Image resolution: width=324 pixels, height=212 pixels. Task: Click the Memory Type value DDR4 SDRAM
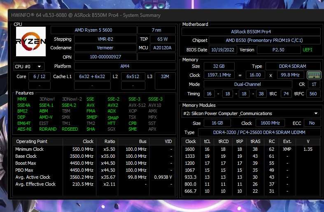click(293, 66)
